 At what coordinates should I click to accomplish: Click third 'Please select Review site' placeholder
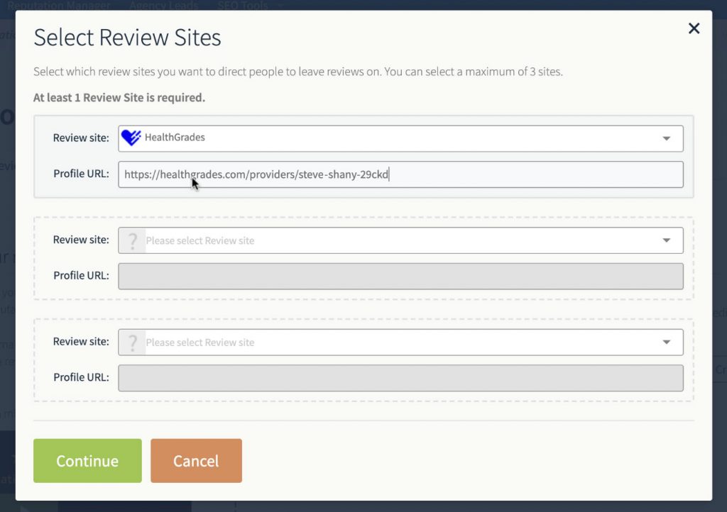click(200, 343)
